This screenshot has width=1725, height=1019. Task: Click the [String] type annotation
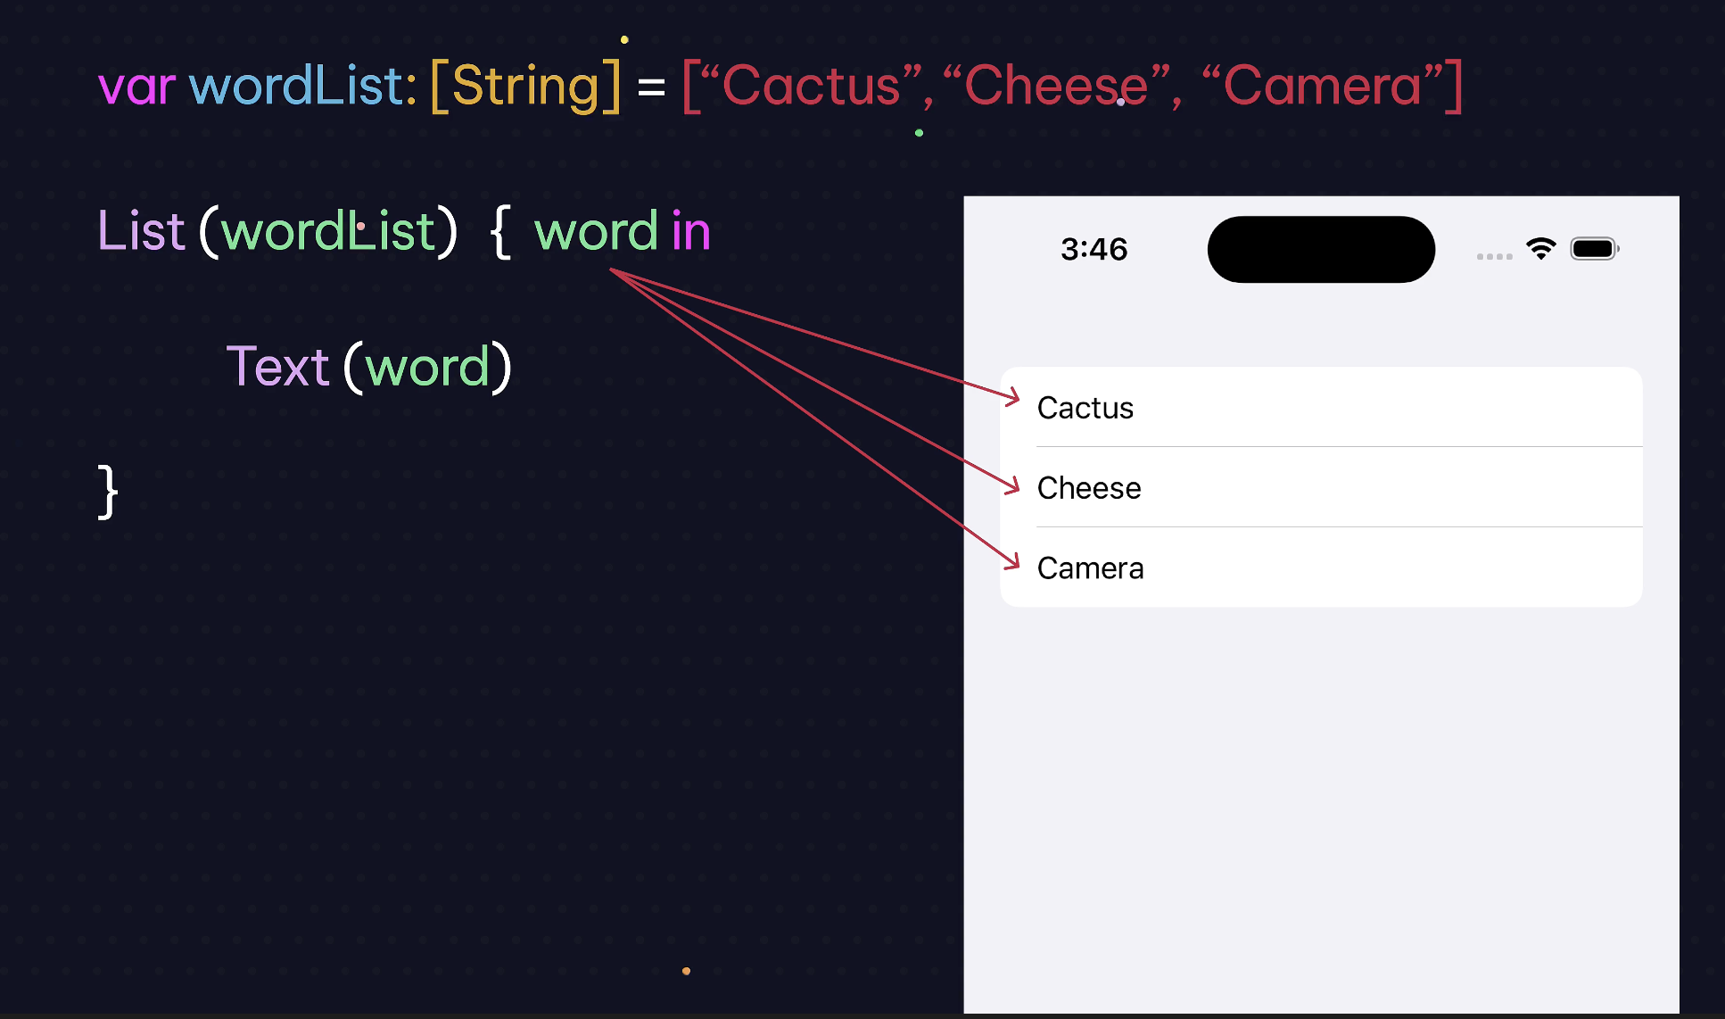[525, 86]
